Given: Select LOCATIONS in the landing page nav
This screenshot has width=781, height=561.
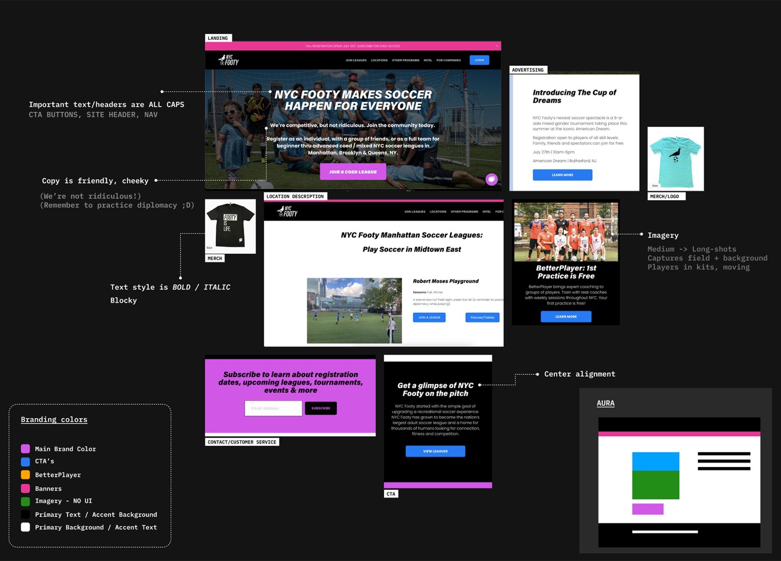Looking at the screenshot, I should (x=379, y=60).
